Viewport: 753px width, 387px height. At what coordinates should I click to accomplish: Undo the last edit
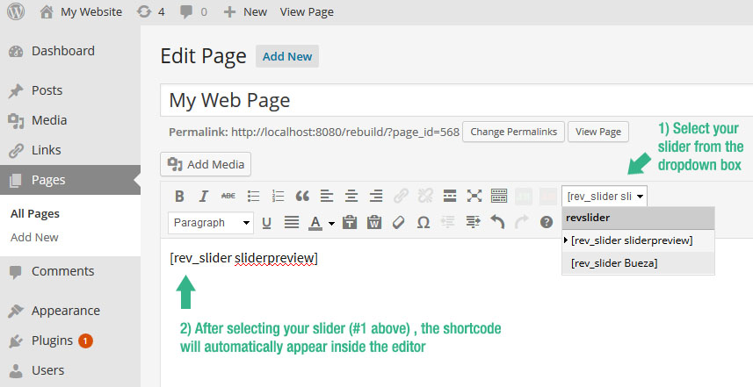497,223
